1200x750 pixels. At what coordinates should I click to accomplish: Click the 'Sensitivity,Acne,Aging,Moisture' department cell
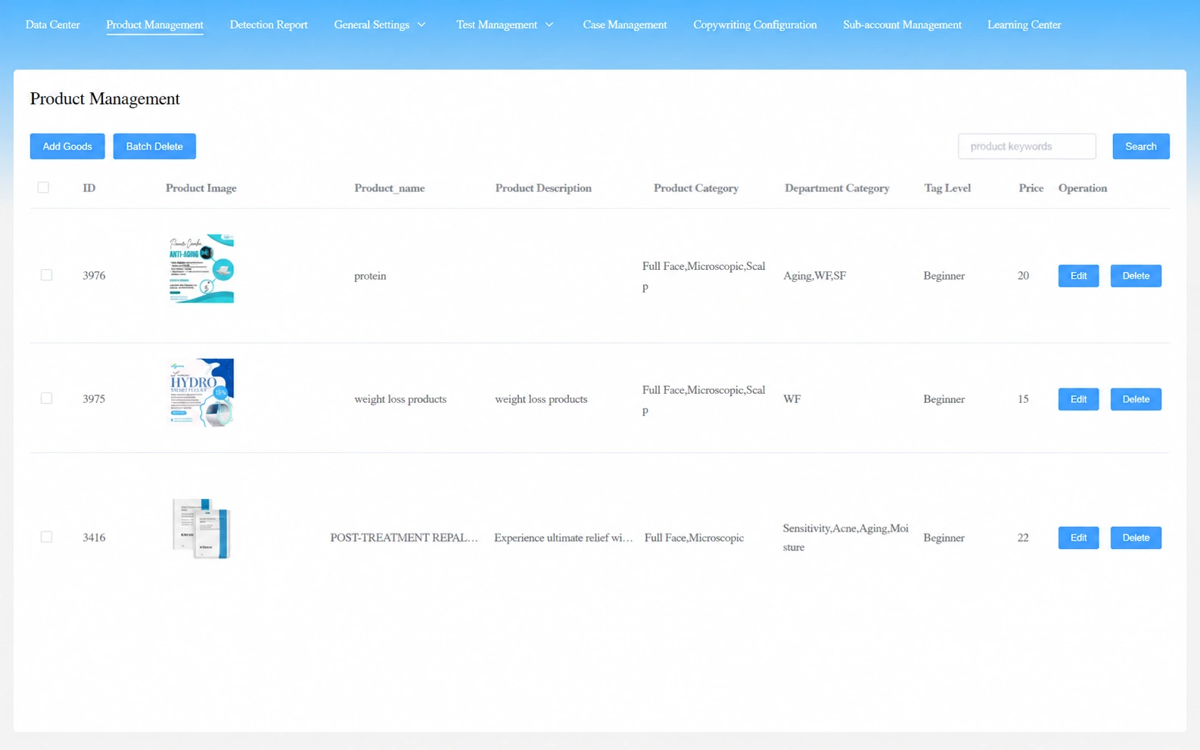coord(845,538)
